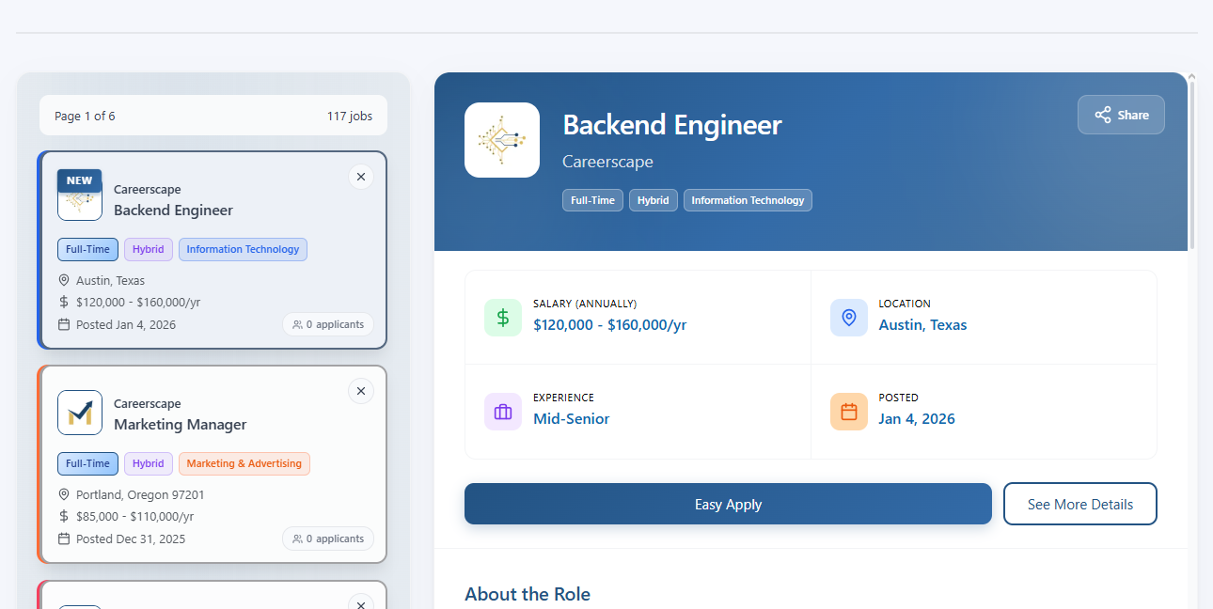This screenshot has height=609, width=1213.
Task: Click the blue location pin icon
Action: pyautogui.click(x=848, y=318)
